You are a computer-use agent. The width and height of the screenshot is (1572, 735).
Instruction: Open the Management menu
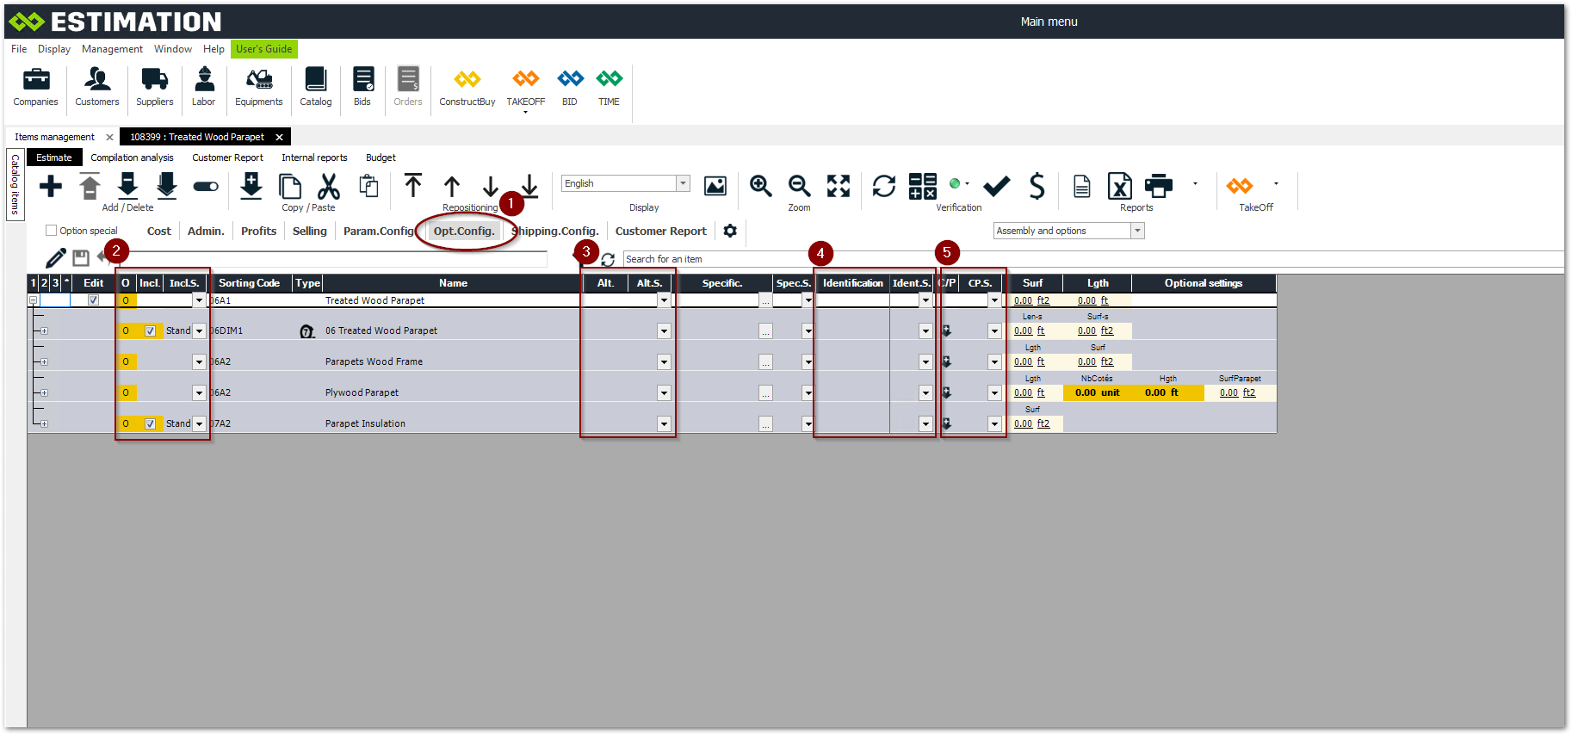112,49
